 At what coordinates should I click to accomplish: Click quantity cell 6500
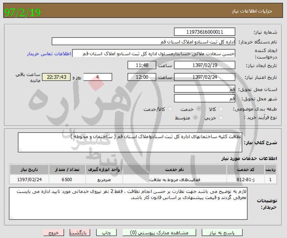pyautogui.click(x=67, y=180)
